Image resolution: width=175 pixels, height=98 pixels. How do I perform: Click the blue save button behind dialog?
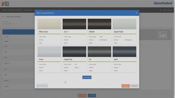tap(92, 96)
